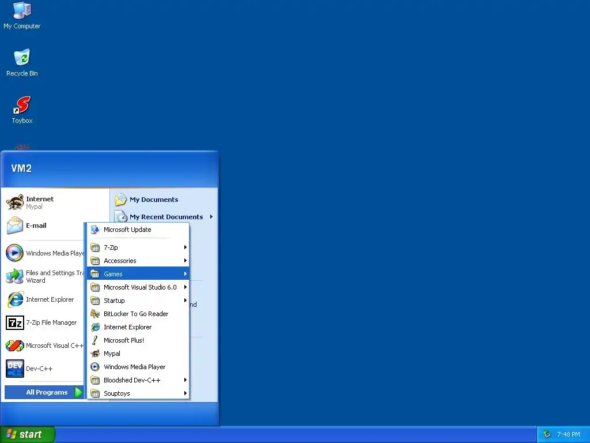
Task: Click Windows Media Player icon in programs list
Action: coord(95,366)
